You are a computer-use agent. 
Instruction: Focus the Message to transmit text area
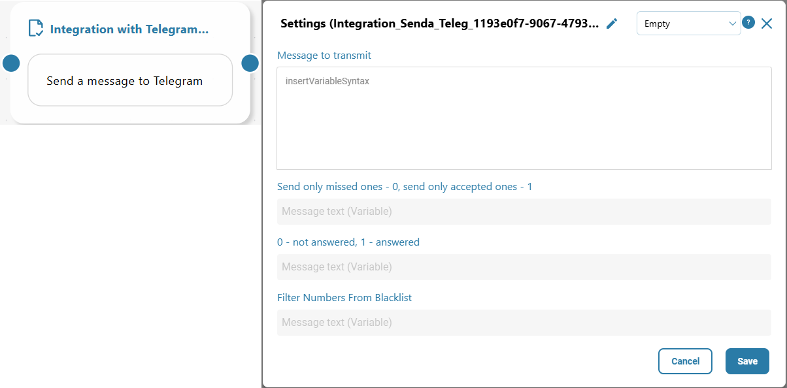[524, 118]
